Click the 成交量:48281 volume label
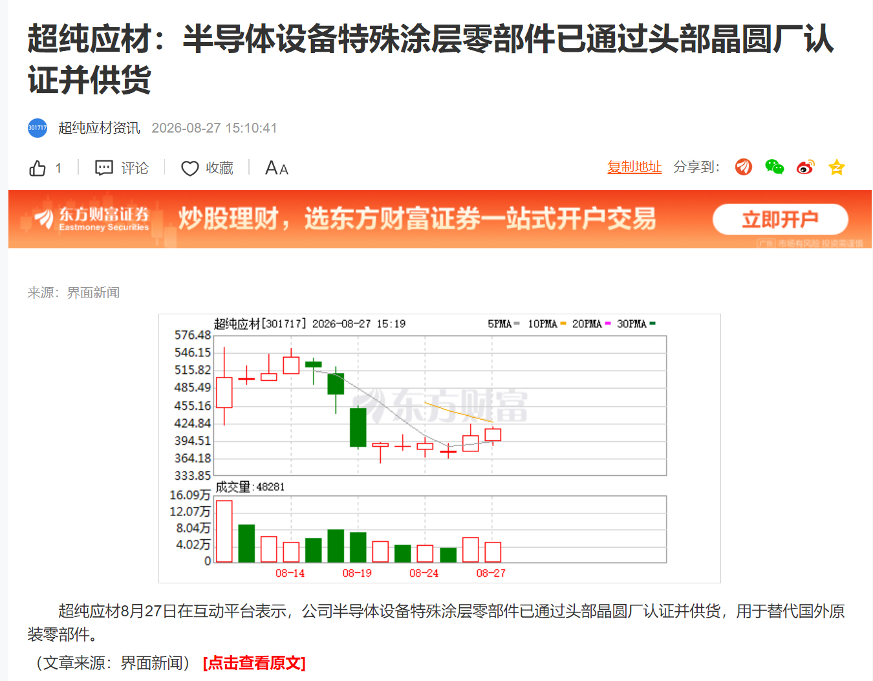873x681 pixels. pyautogui.click(x=250, y=487)
